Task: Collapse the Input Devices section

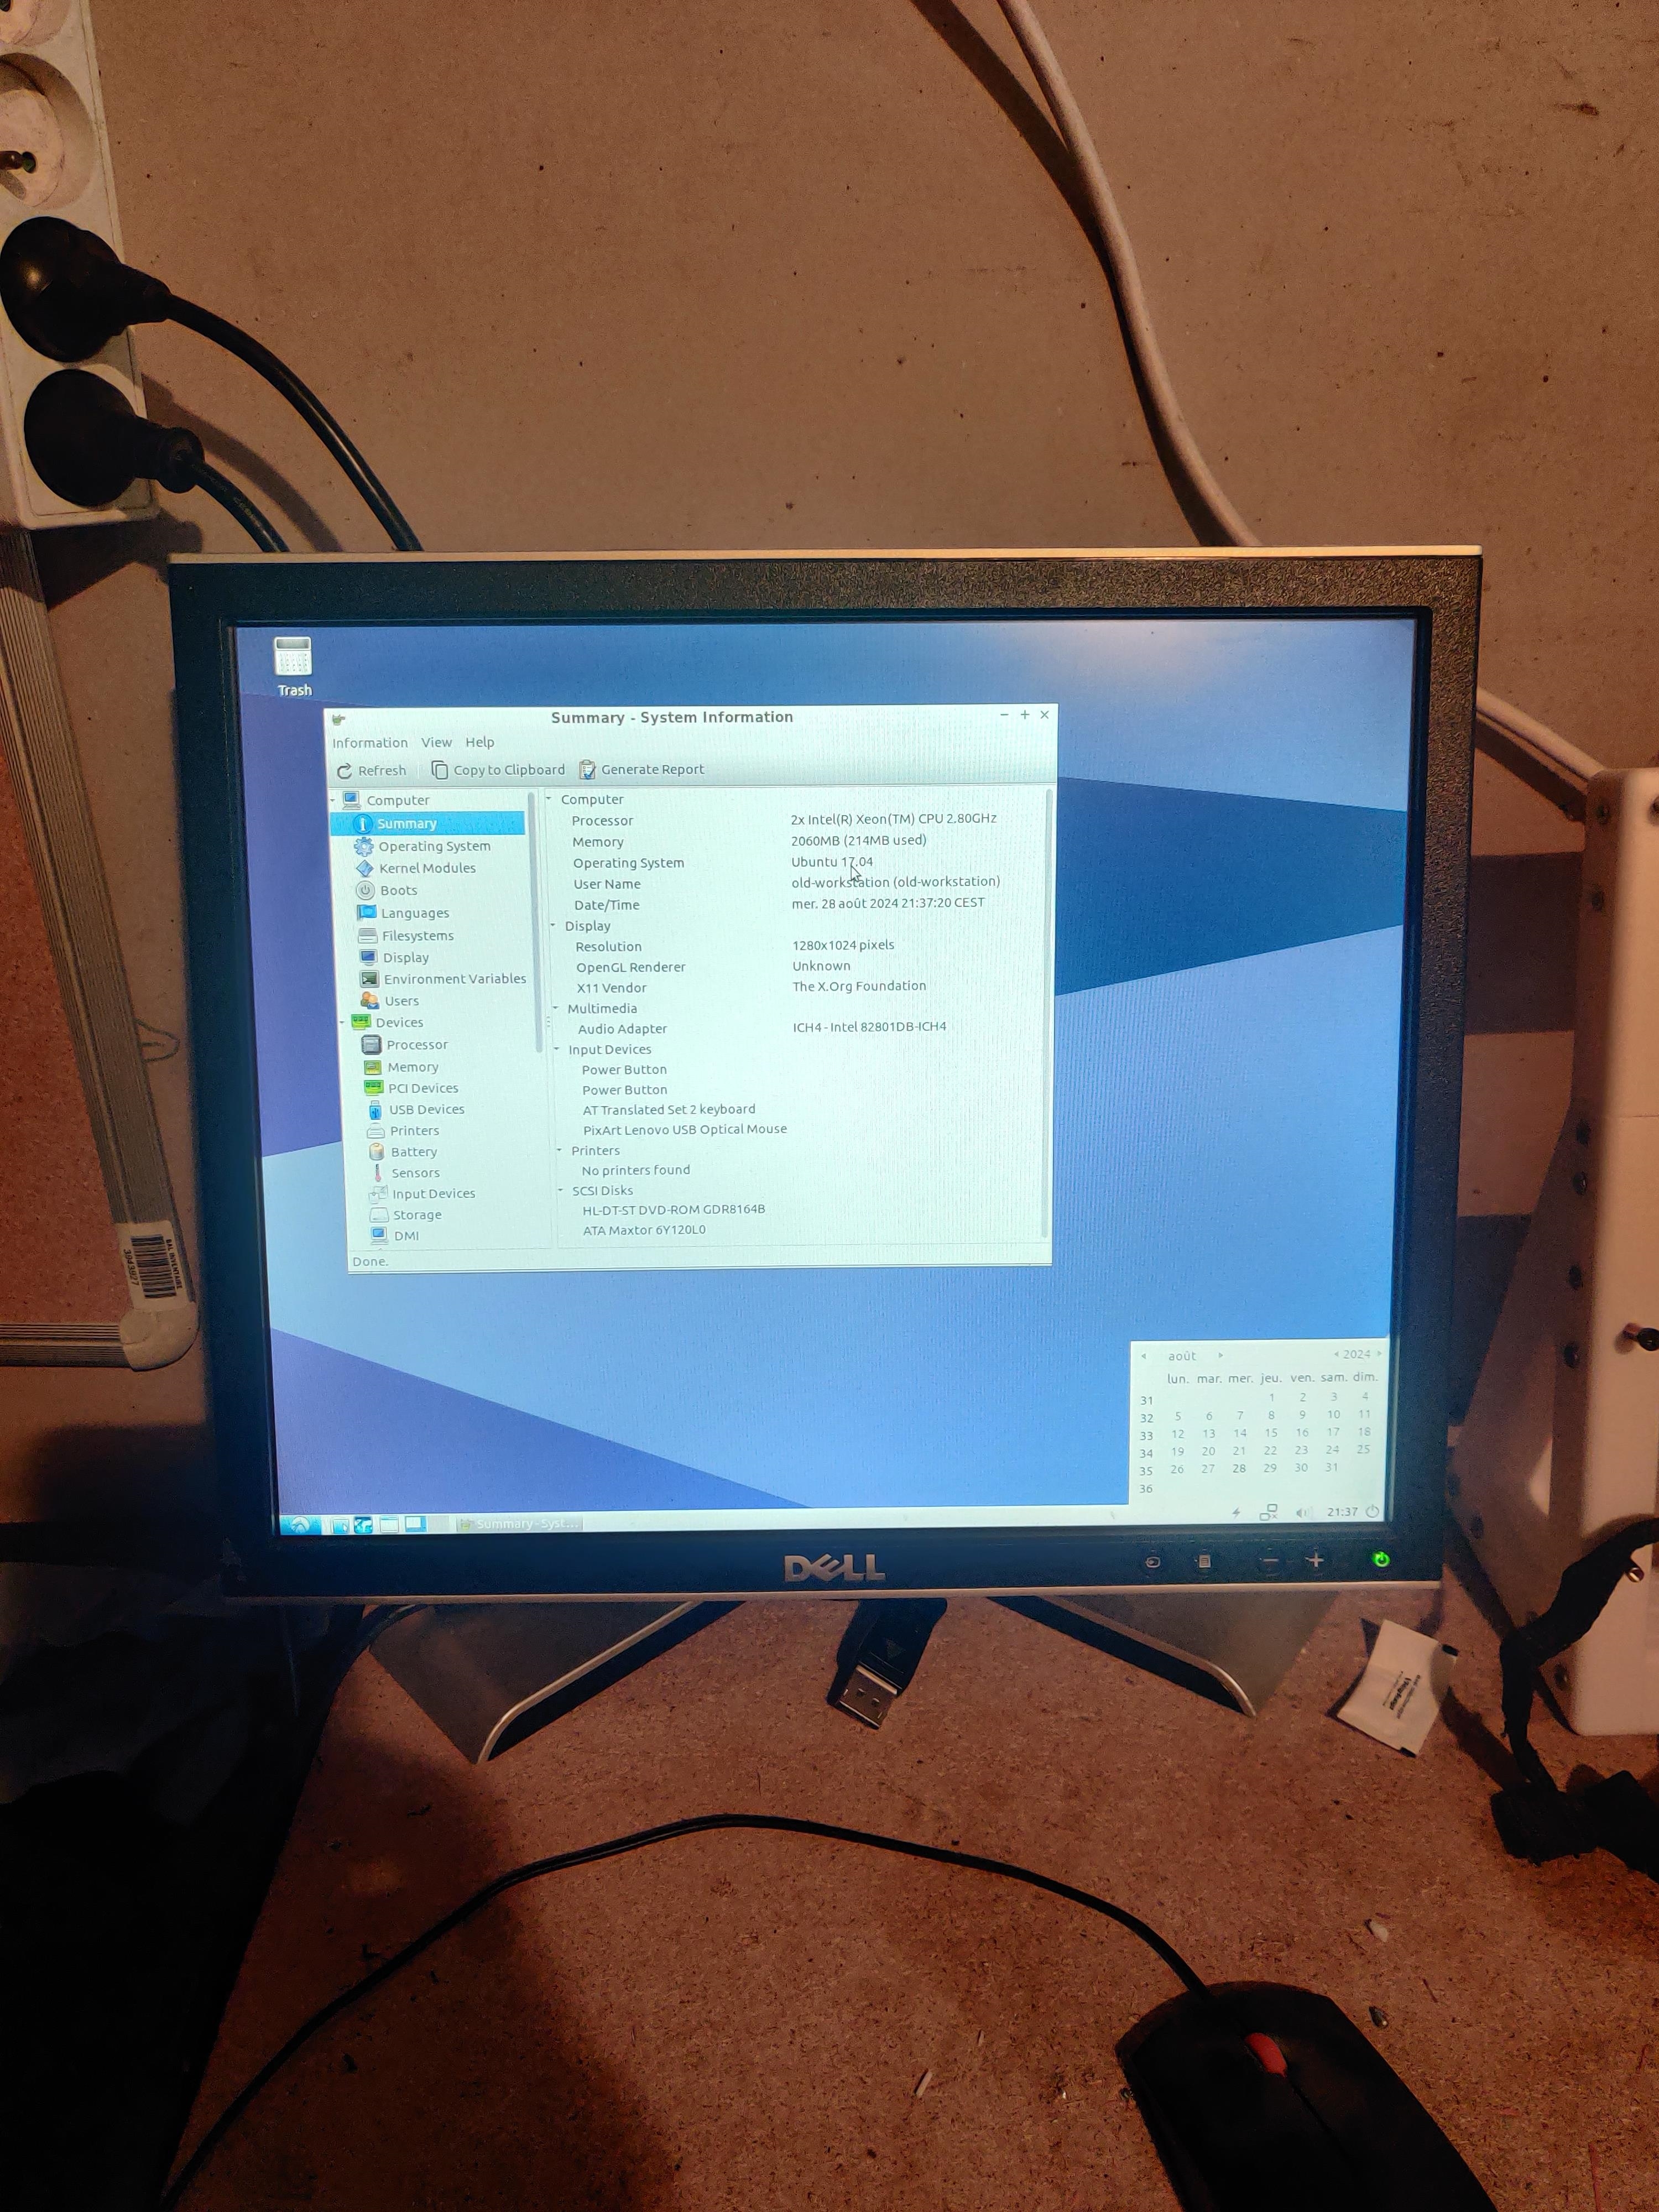Action: point(557,1049)
